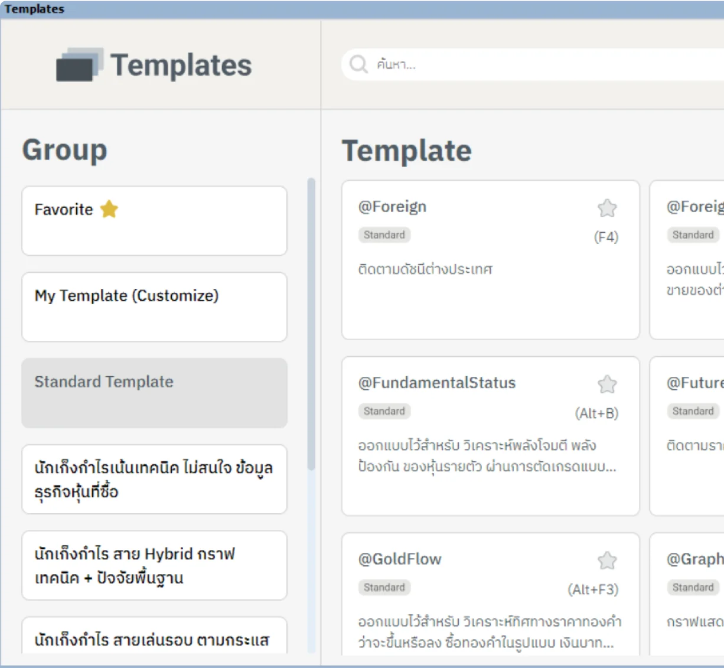Click the (Alt+F3) shortcut label
Screen dimensions: 724x668
pyautogui.click(x=593, y=589)
